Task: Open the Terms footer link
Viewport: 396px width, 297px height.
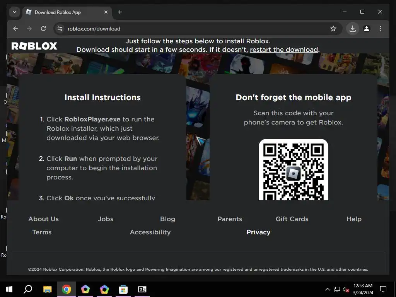Action: pos(42,232)
